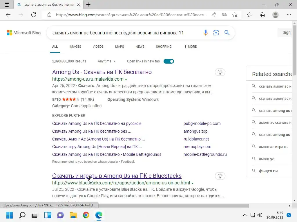Open the amongus.top link

click(195, 131)
